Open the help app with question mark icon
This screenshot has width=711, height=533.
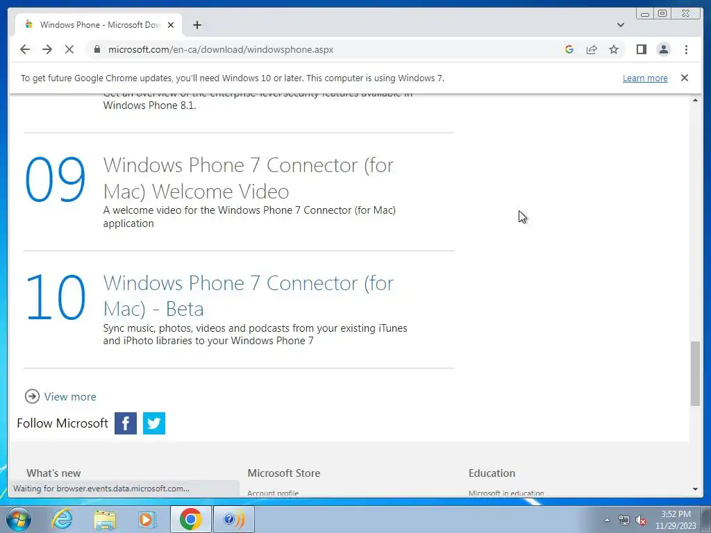[x=233, y=519]
